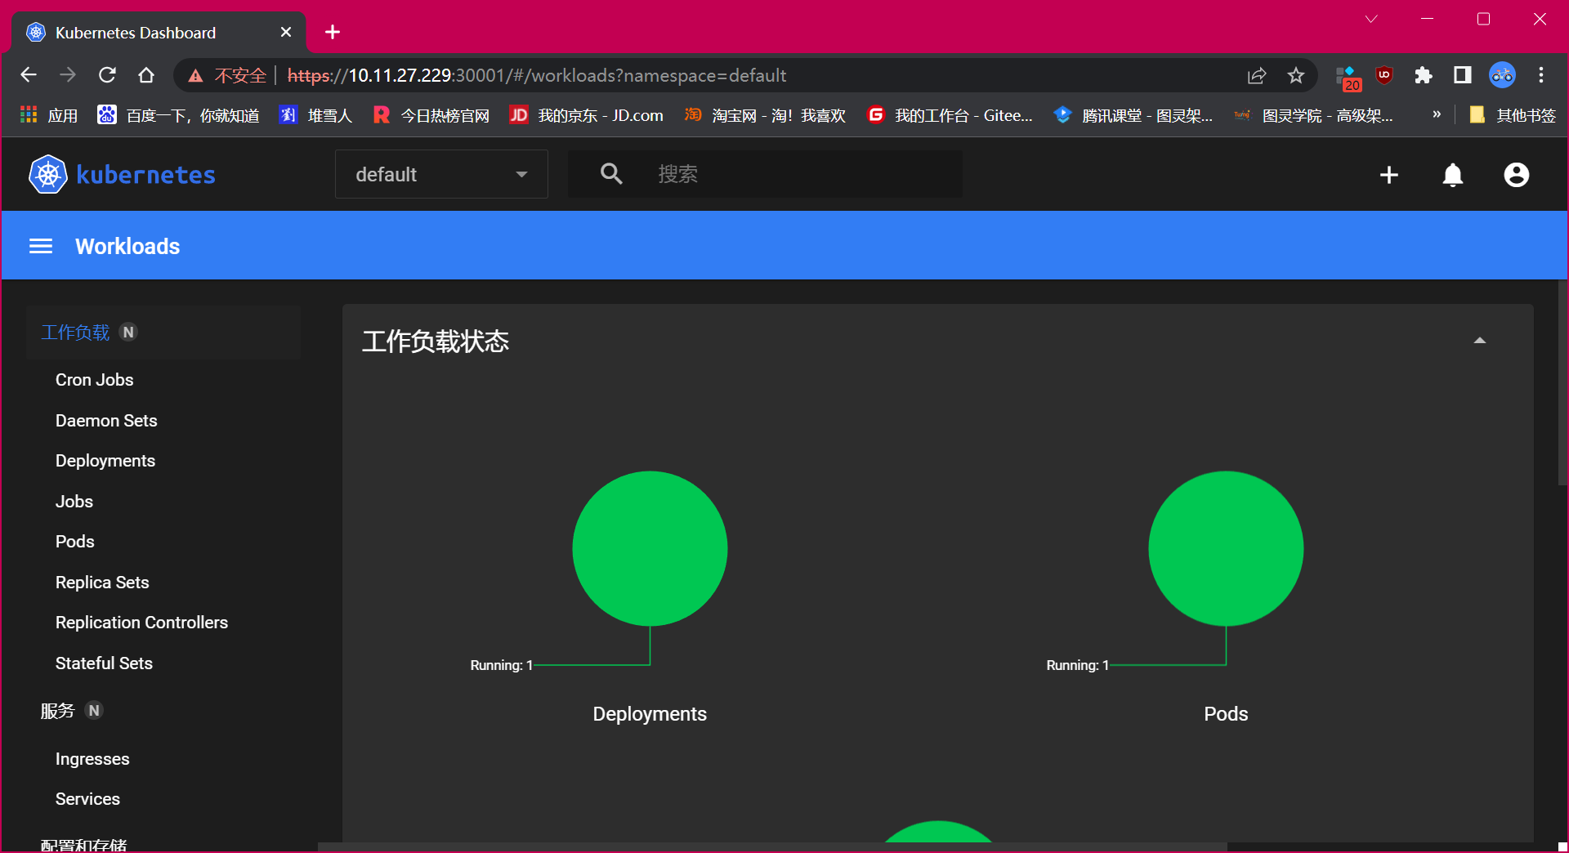Open 其他书签 bookmarks folder
1569x853 pixels.
point(1513,115)
